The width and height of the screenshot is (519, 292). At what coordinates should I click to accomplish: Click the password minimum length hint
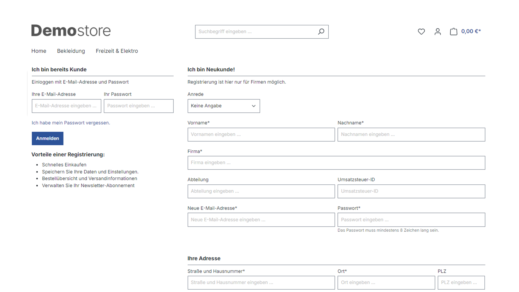(388, 230)
